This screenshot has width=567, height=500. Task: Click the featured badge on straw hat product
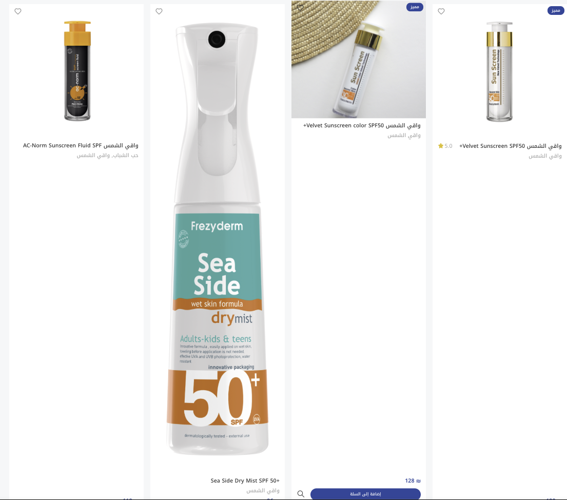[x=415, y=7]
